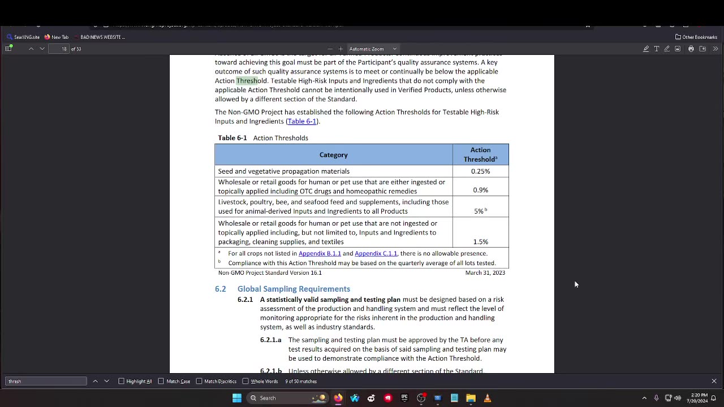
Task: Zoom out with the minus button
Action: pos(330,49)
